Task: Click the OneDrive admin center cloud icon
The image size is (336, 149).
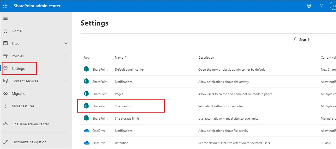Action: [5, 124]
